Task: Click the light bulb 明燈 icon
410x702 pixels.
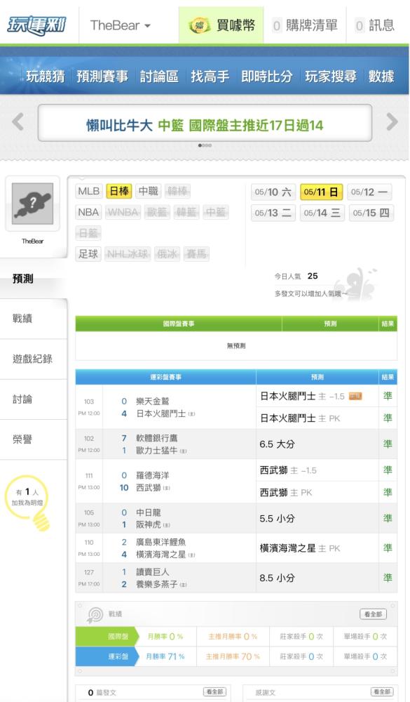Action: click(x=29, y=503)
